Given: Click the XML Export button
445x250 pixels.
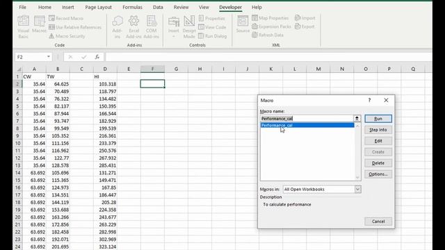Looking at the screenshot, I should coord(305,26).
